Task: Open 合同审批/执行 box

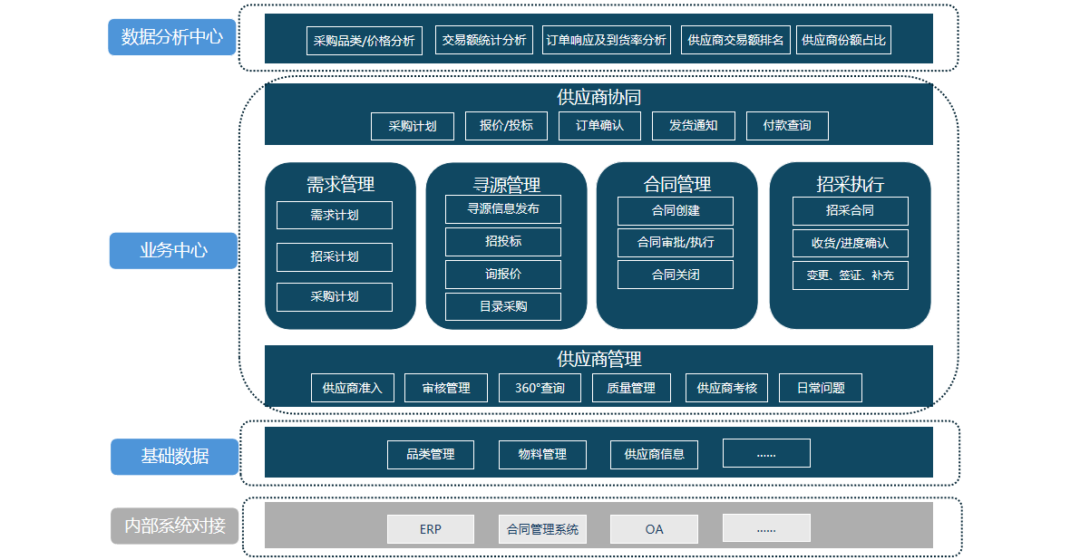Action: point(675,243)
